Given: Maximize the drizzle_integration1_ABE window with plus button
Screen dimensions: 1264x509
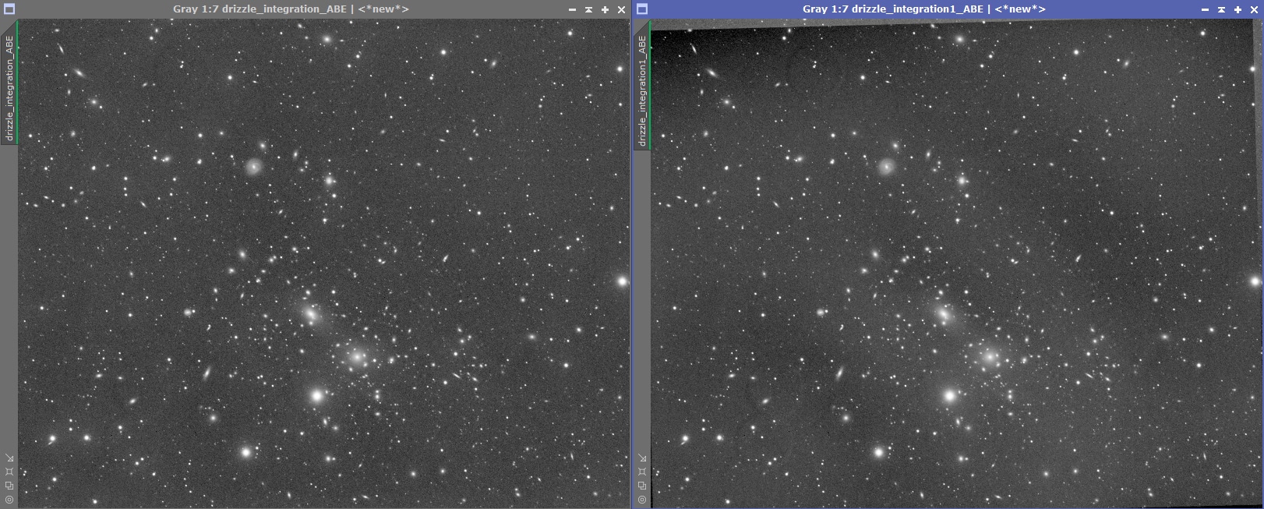Looking at the screenshot, I should click(x=1238, y=9).
